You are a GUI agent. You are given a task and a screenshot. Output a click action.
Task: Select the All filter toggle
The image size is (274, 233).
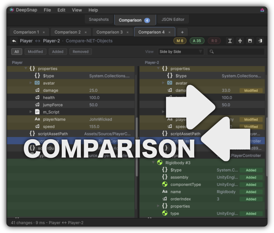click(x=17, y=52)
